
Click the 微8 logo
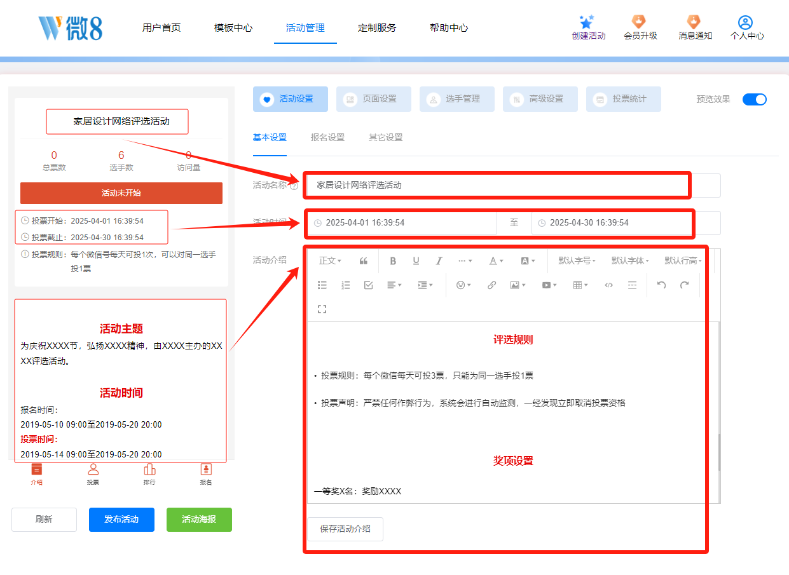70,28
